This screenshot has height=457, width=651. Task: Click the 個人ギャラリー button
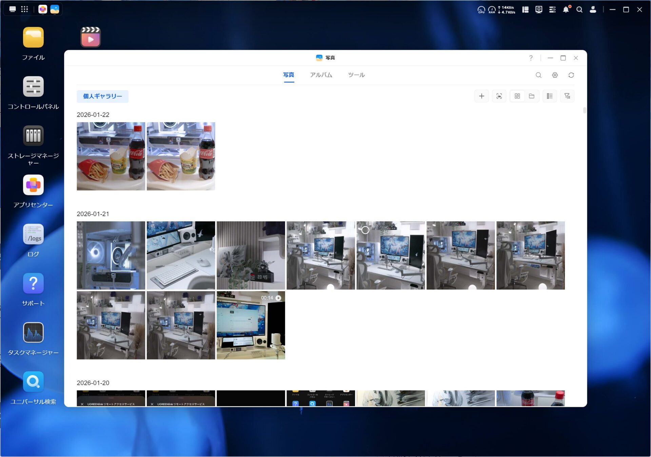(x=102, y=96)
